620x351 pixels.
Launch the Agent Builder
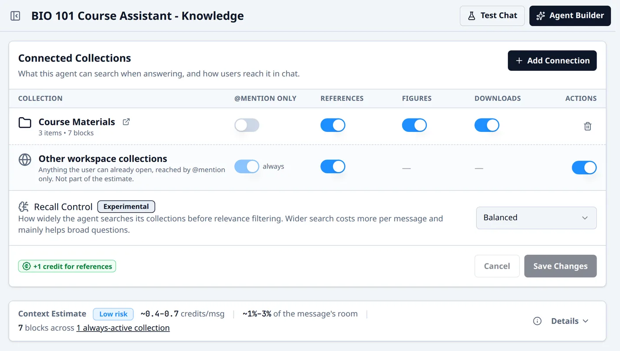point(570,15)
